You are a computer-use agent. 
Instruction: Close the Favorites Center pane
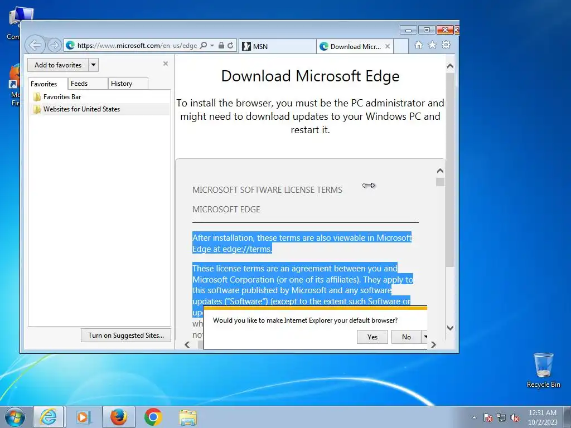click(x=165, y=64)
